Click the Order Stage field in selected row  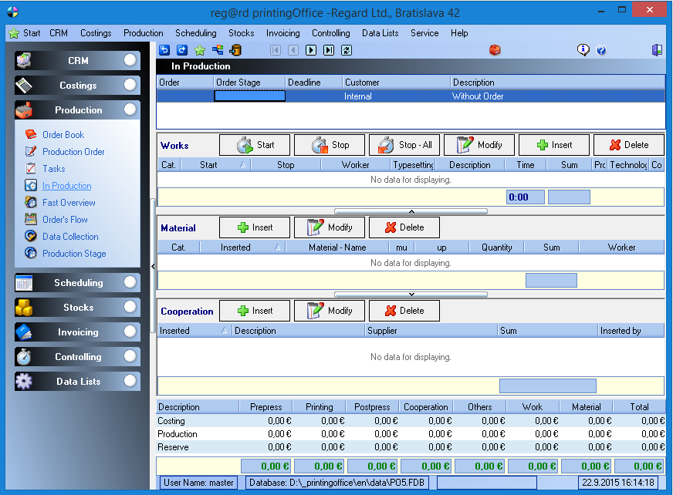pos(249,96)
